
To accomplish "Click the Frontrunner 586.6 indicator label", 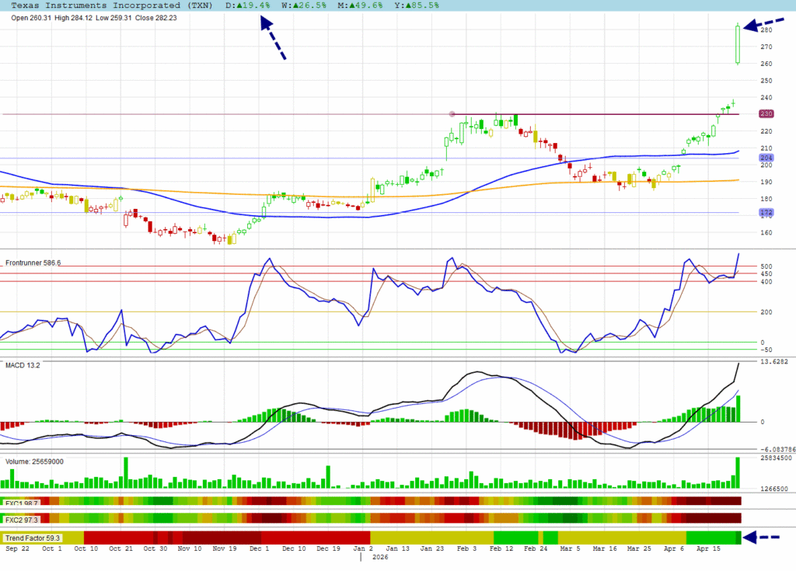I will point(33,263).
